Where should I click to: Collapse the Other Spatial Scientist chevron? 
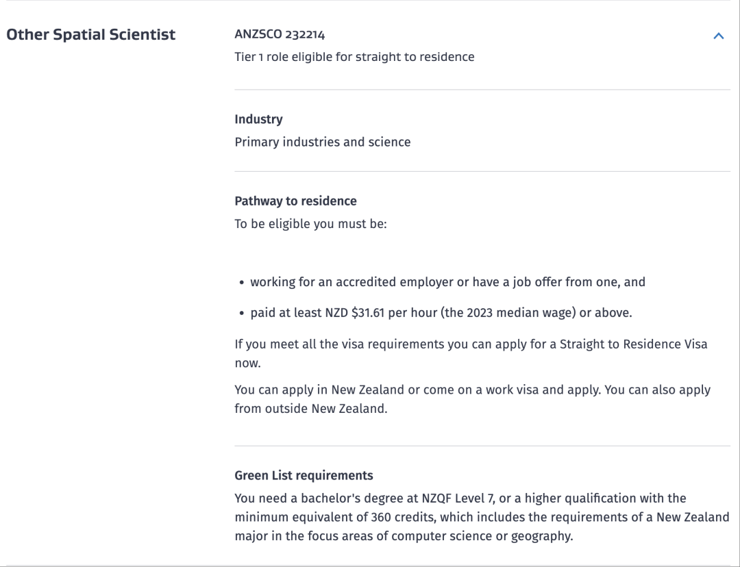pos(718,36)
